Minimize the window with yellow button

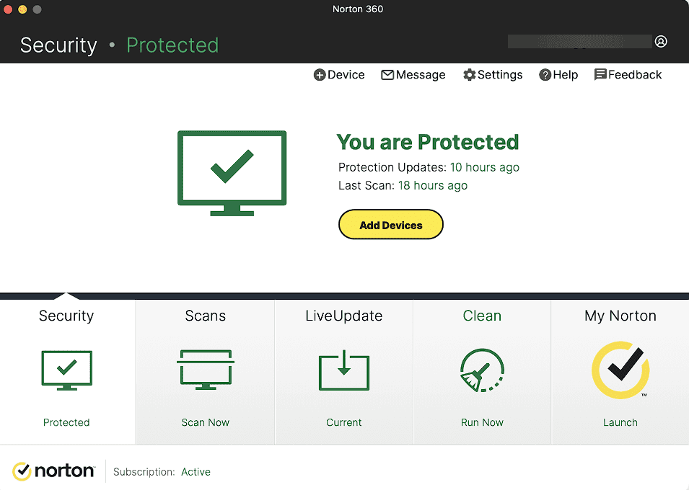[22, 9]
